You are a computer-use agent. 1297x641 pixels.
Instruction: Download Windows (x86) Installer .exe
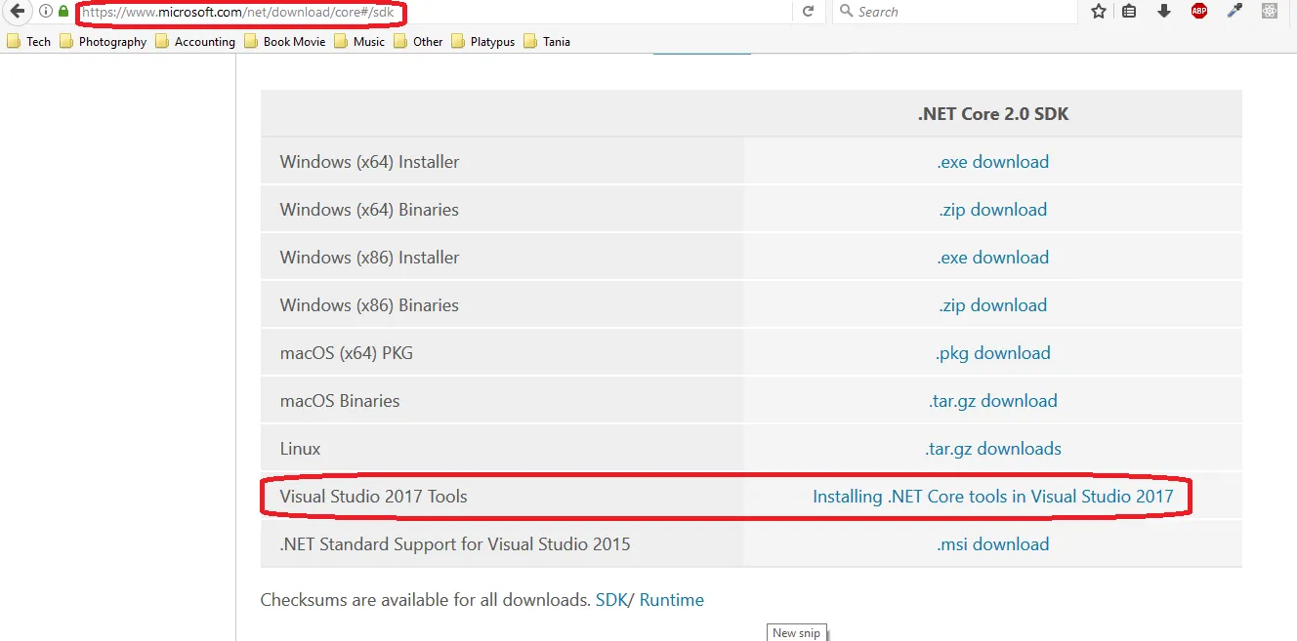point(992,258)
